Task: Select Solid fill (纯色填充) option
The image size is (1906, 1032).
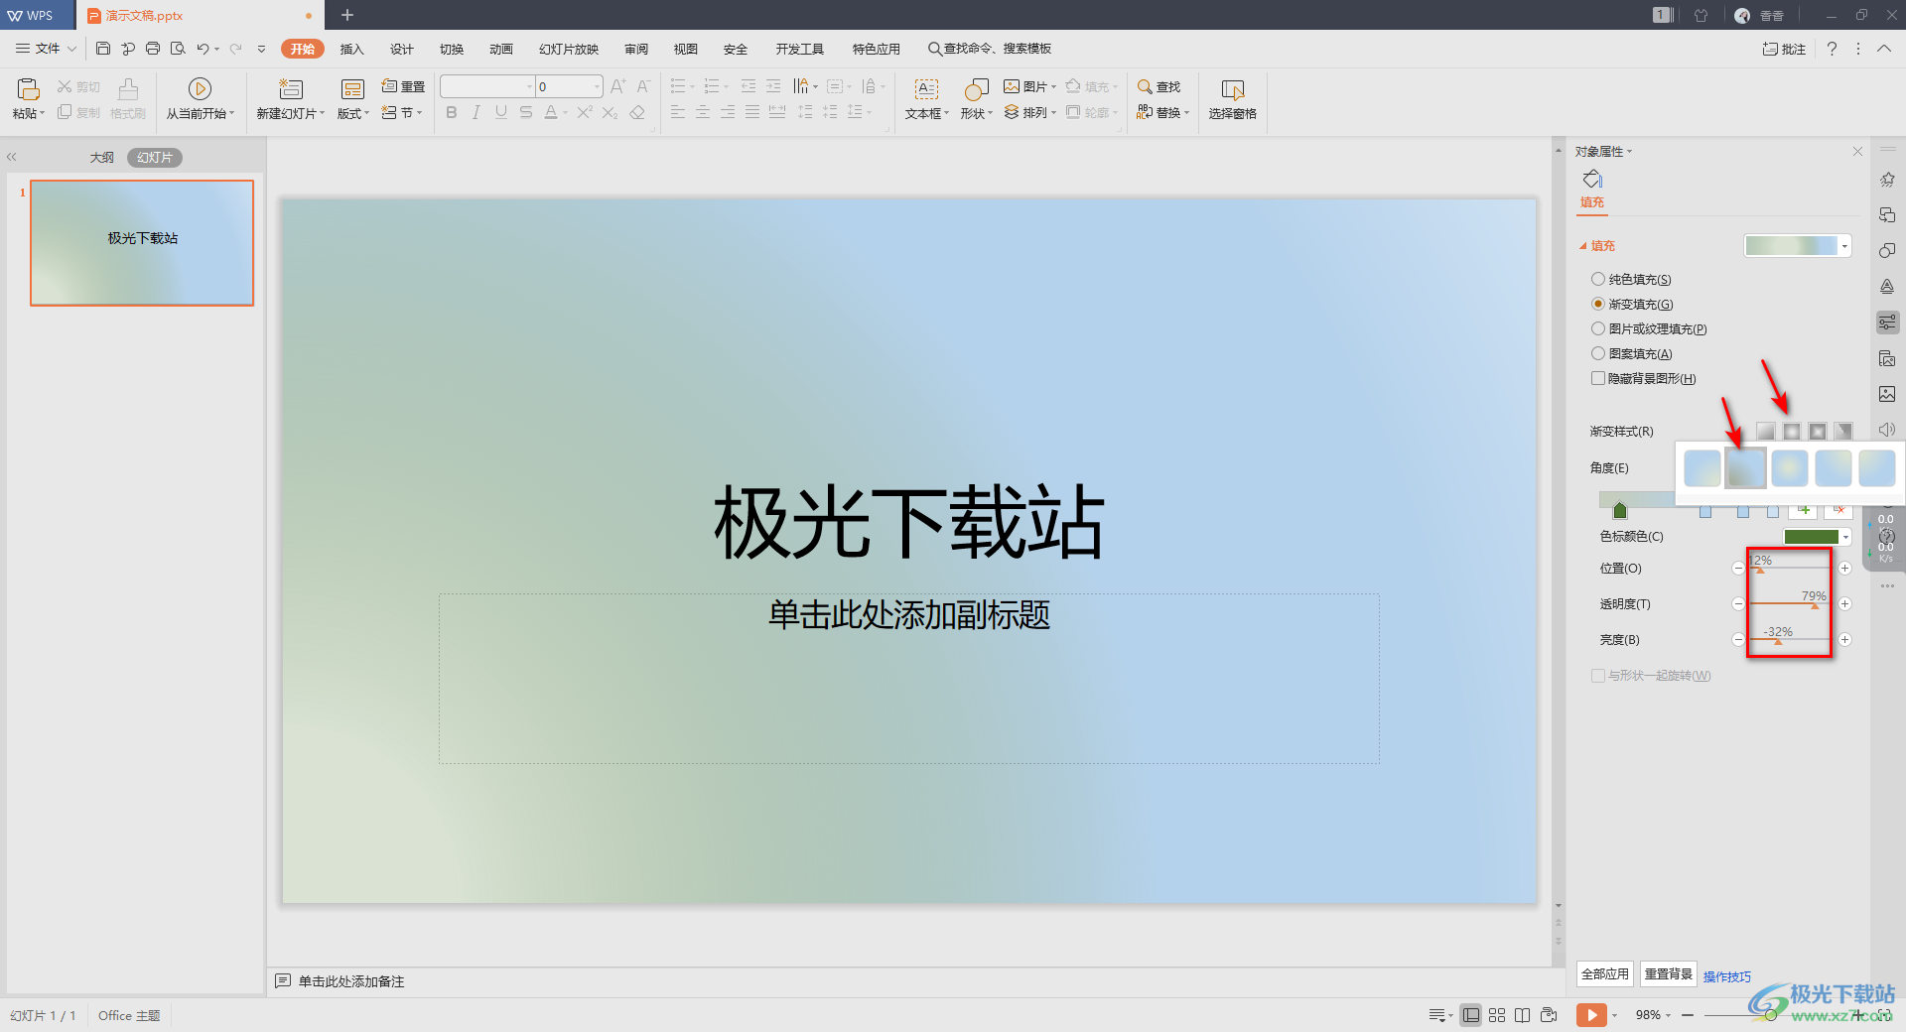Action: (1631, 280)
